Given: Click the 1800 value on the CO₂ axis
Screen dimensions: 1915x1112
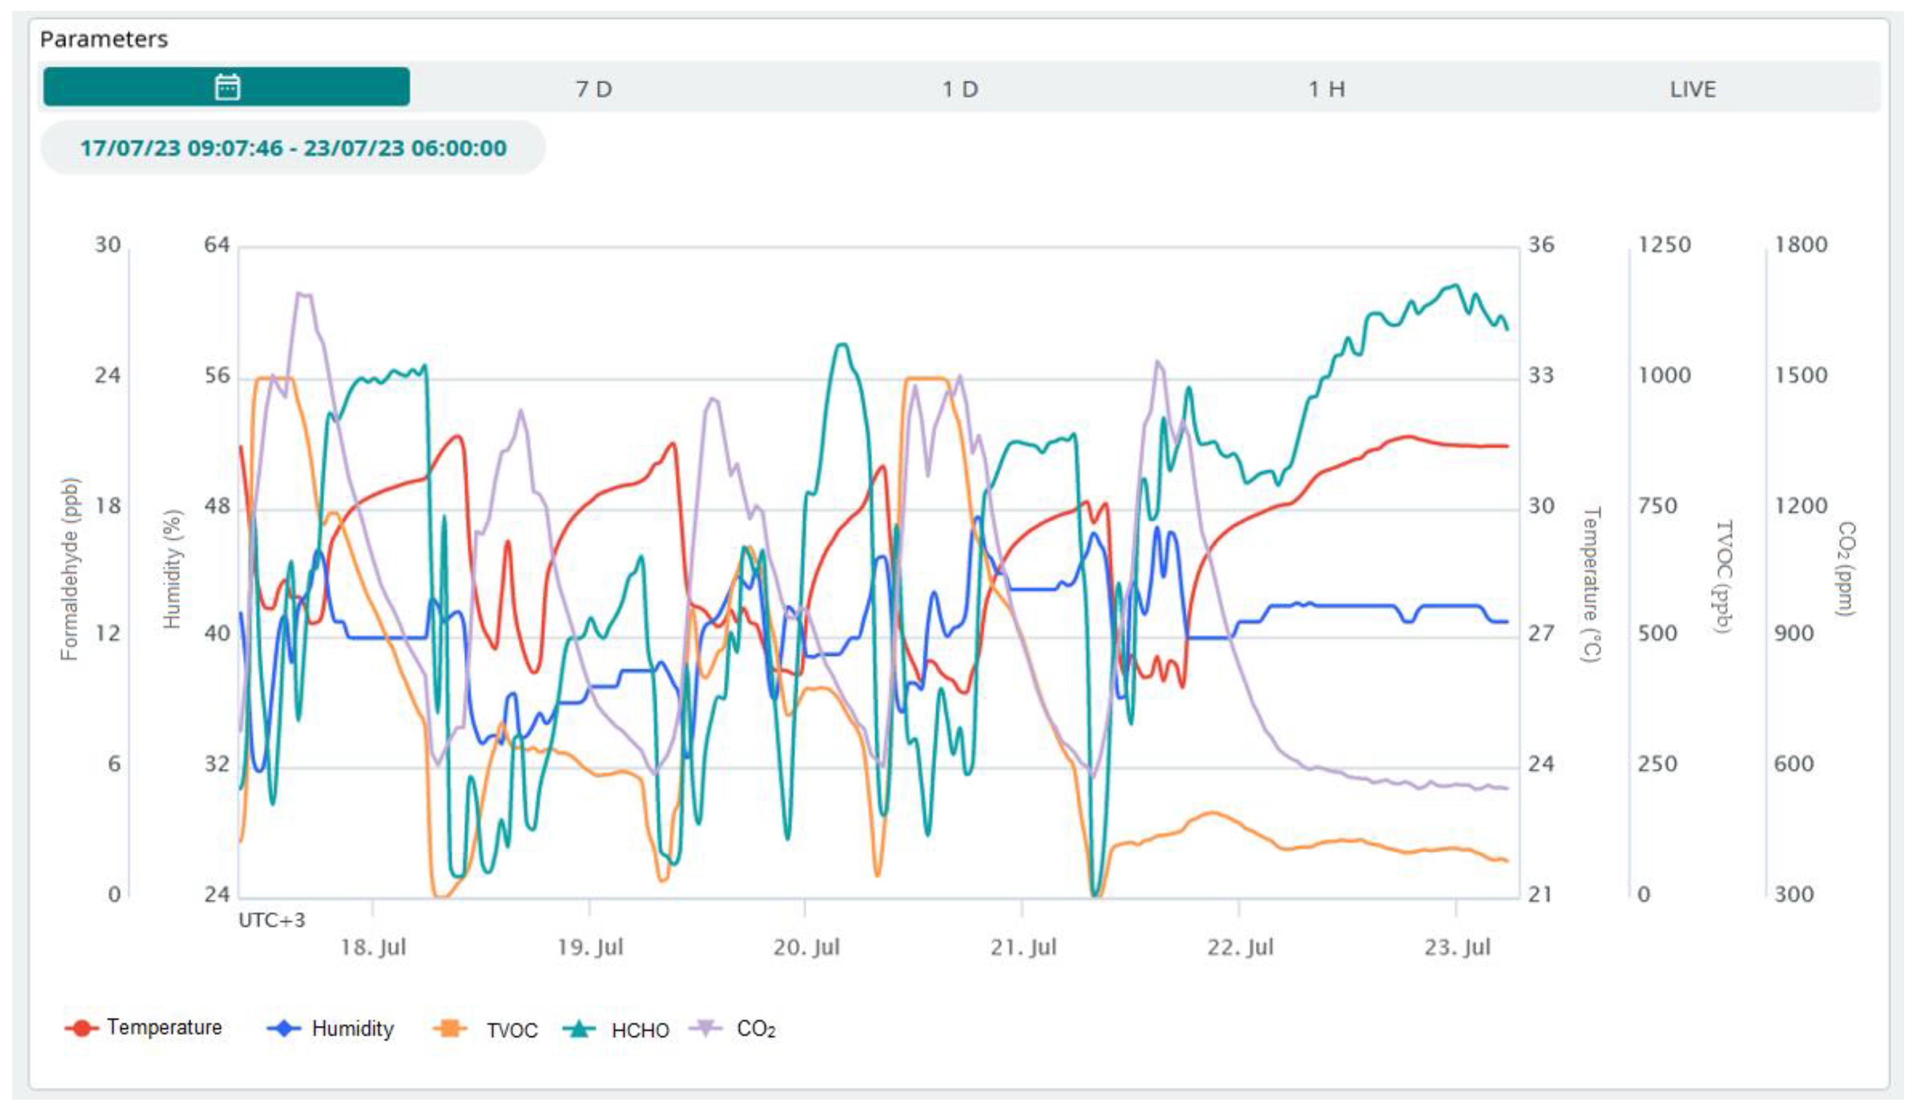Looking at the screenshot, I should coord(1801,245).
